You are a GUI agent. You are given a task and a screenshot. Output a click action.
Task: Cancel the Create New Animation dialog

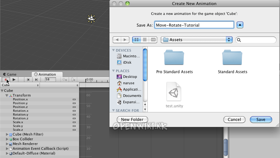(x=234, y=120)
